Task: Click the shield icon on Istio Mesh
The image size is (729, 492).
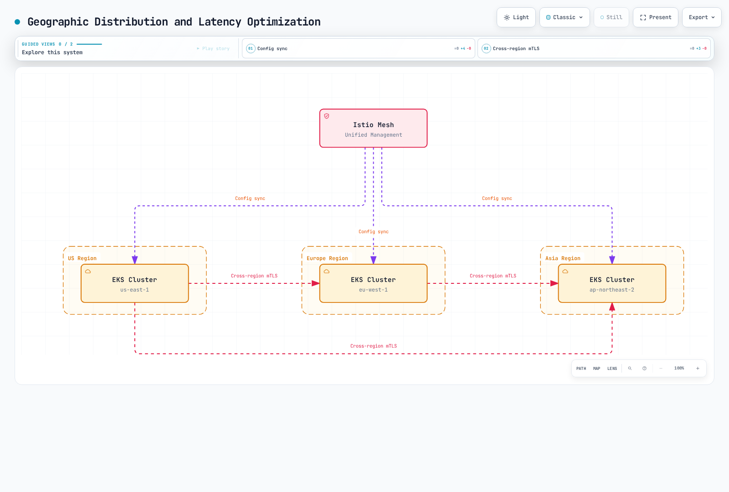Action: pyautogui.click(x=327, y=116)
